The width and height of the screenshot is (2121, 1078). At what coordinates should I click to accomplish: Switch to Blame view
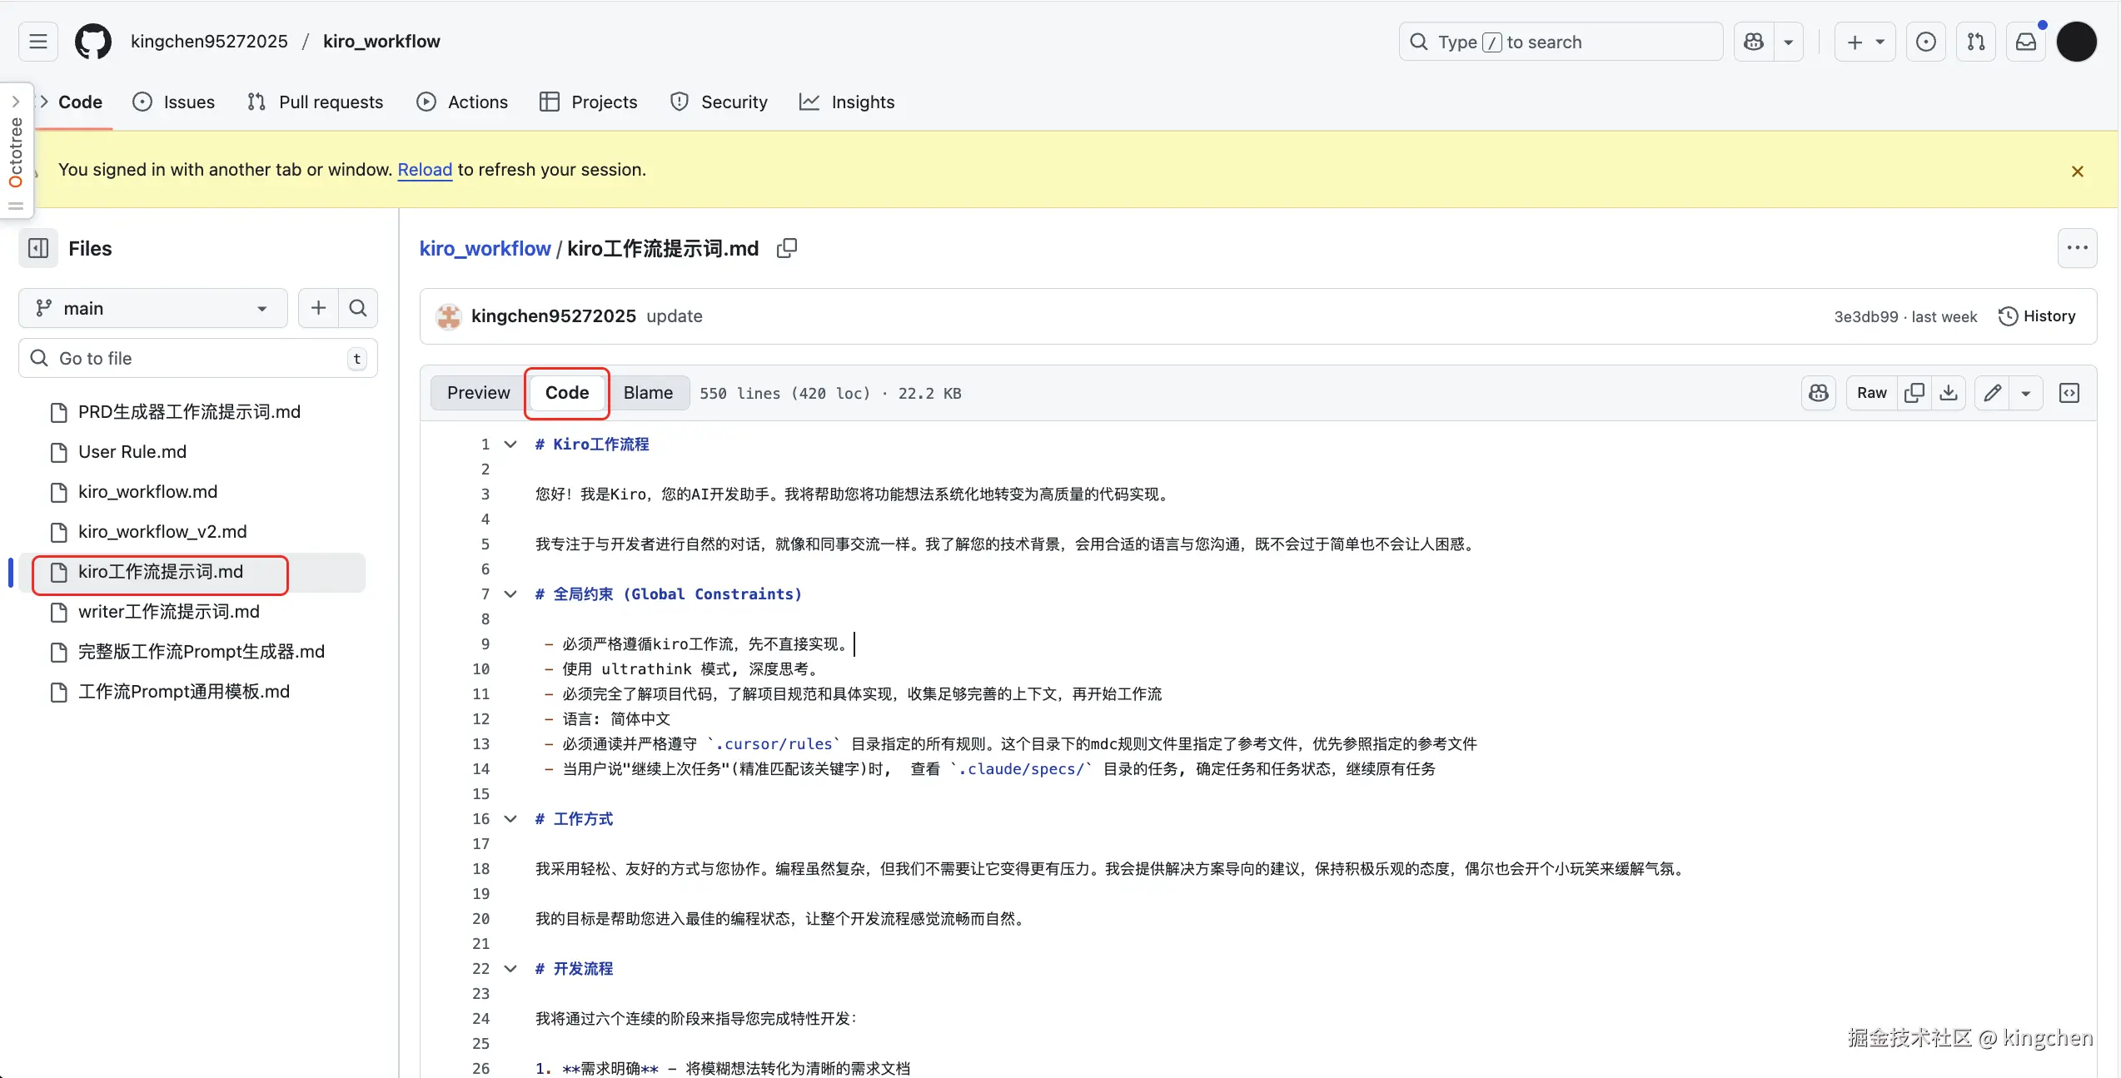point(648,393)
